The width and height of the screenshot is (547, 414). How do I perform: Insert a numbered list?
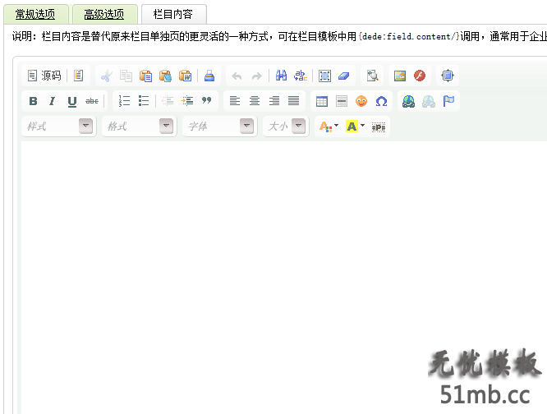click(124, 101)
